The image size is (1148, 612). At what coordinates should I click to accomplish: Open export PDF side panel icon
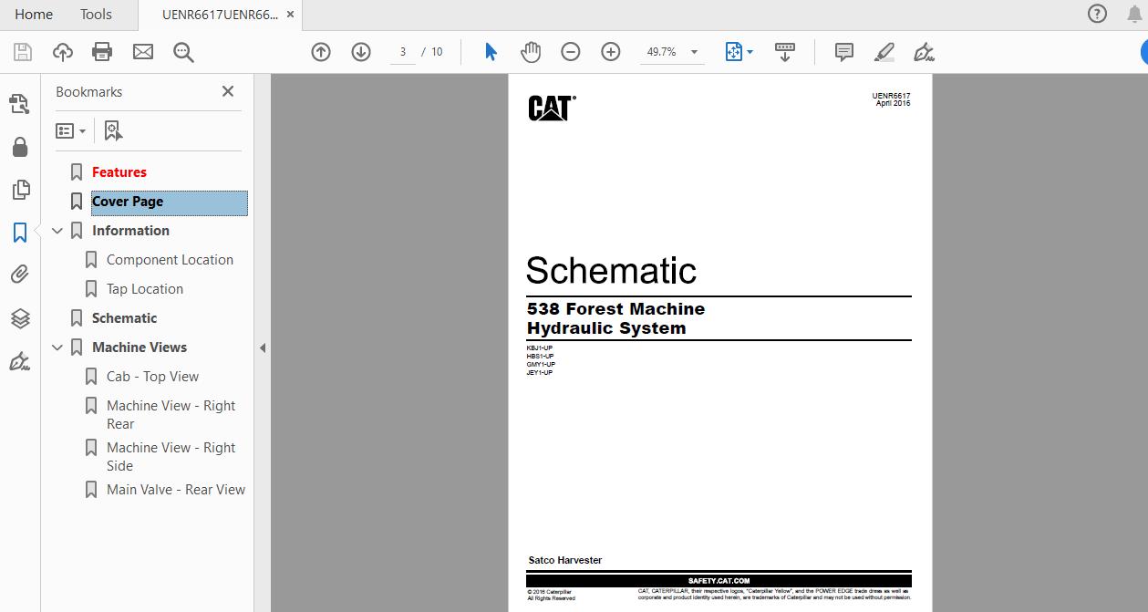pyautogui.click(x=20, y=105)
